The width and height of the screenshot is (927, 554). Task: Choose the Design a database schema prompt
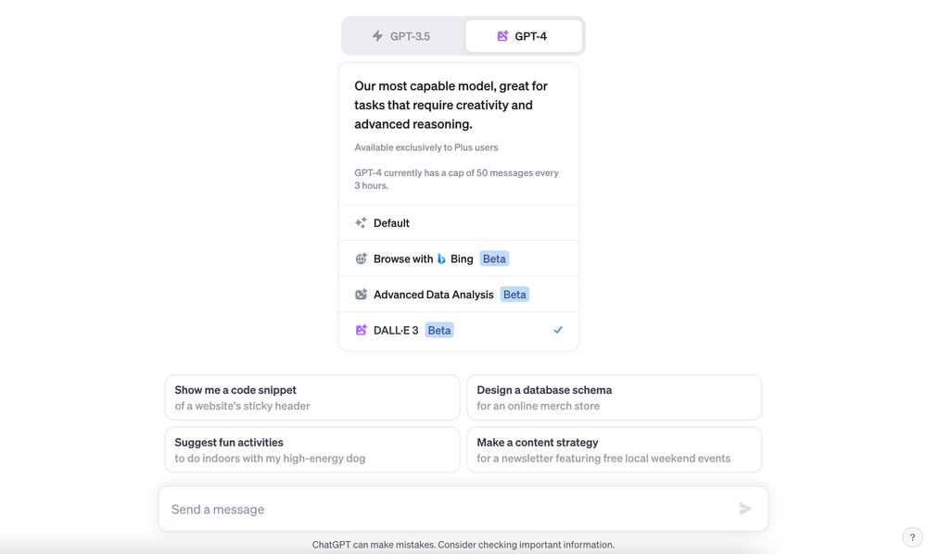pos(614,397)
